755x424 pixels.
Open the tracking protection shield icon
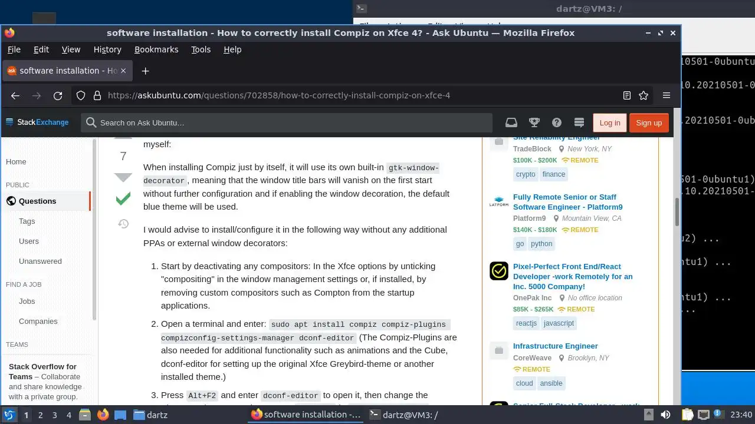(81, 95)
